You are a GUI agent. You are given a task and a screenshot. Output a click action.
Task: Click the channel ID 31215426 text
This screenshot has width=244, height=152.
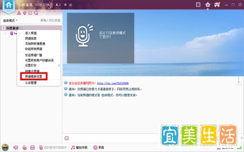tap(44, 4)
